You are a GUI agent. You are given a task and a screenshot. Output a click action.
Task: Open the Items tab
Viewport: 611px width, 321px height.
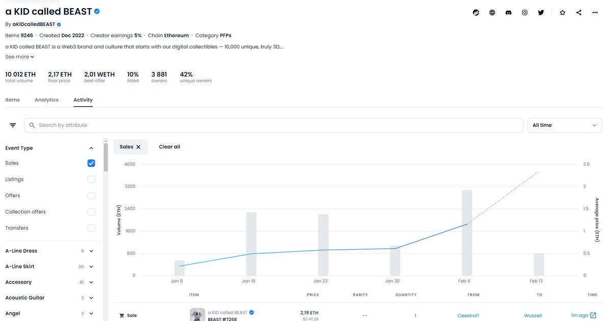[x=12, y=99]
